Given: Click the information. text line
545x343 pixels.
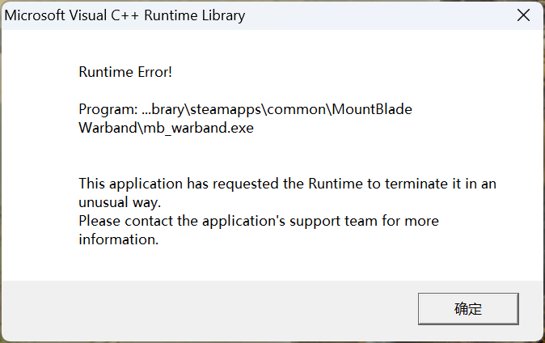Looking at the screenshot, I should (119, 239).
